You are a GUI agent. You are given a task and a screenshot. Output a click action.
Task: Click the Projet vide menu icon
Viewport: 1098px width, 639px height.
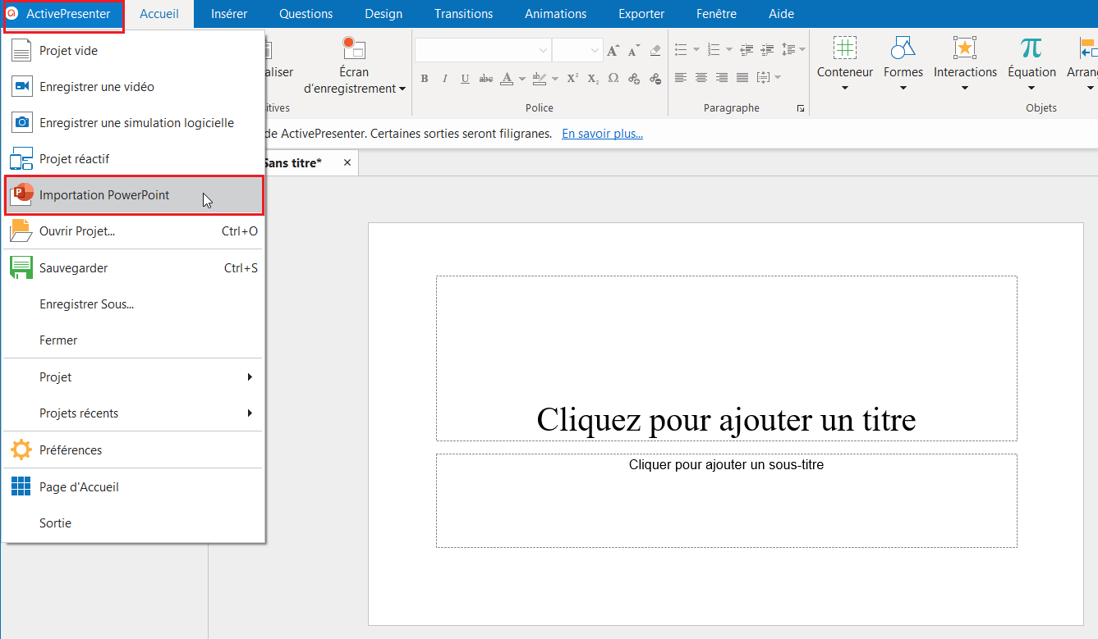tap(21, 51)
